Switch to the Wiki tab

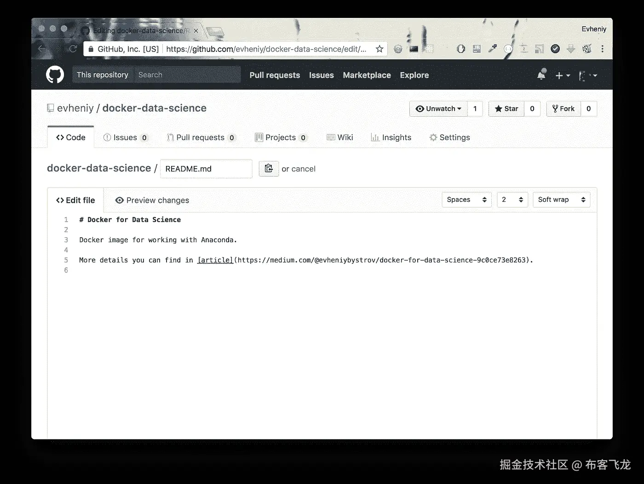coord(340,137)
